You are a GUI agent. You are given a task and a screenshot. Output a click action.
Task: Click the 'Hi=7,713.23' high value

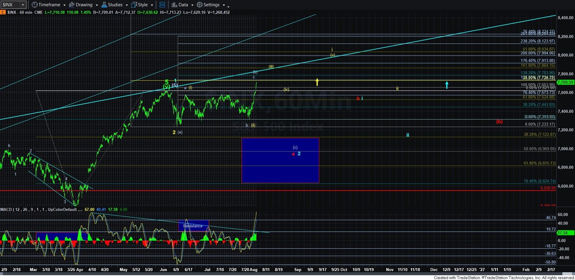pyautogui.click(x=170, y=12)
